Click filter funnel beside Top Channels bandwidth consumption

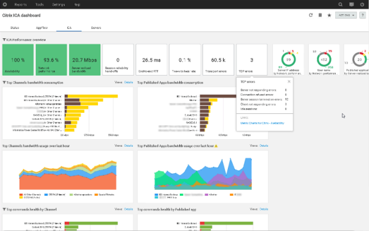pyautogui.click(x=4, y=83)
